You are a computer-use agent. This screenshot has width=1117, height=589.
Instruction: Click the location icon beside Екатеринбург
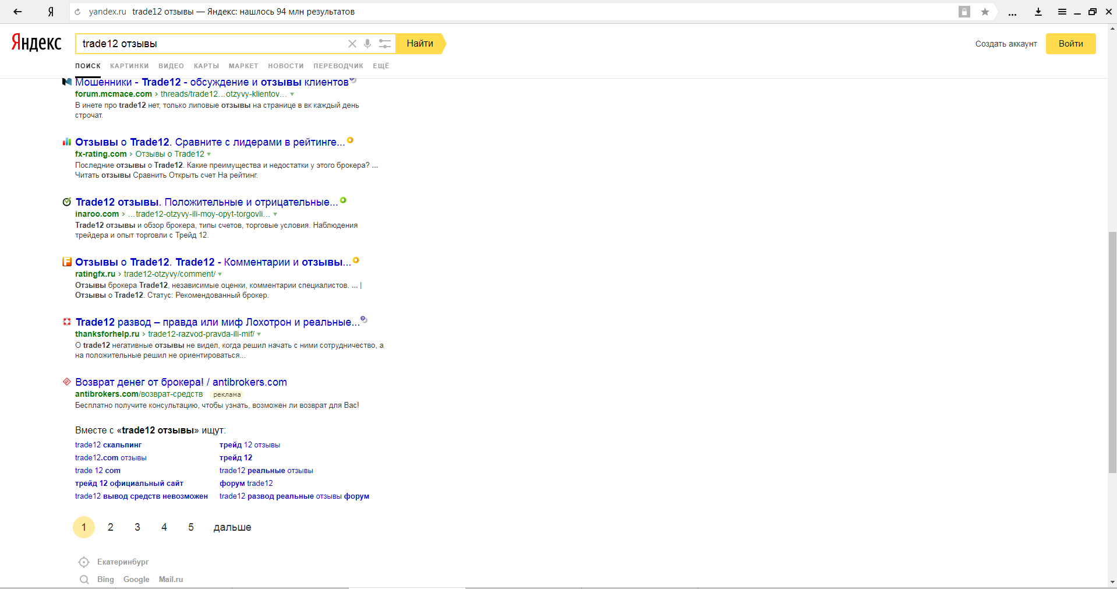pyautogui.click(x=84, y=562)
